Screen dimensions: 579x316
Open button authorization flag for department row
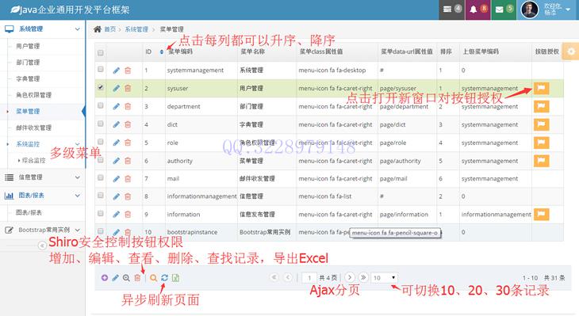click(542, 106)
